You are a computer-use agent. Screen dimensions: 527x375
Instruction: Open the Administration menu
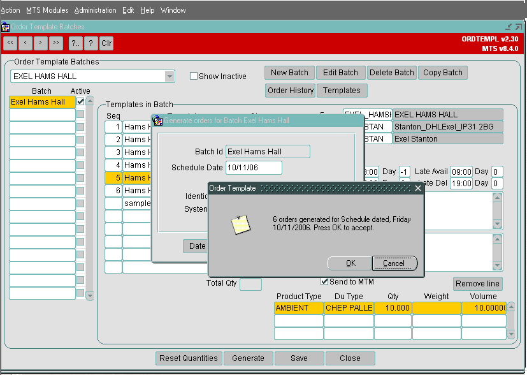[x=96, y=10]
